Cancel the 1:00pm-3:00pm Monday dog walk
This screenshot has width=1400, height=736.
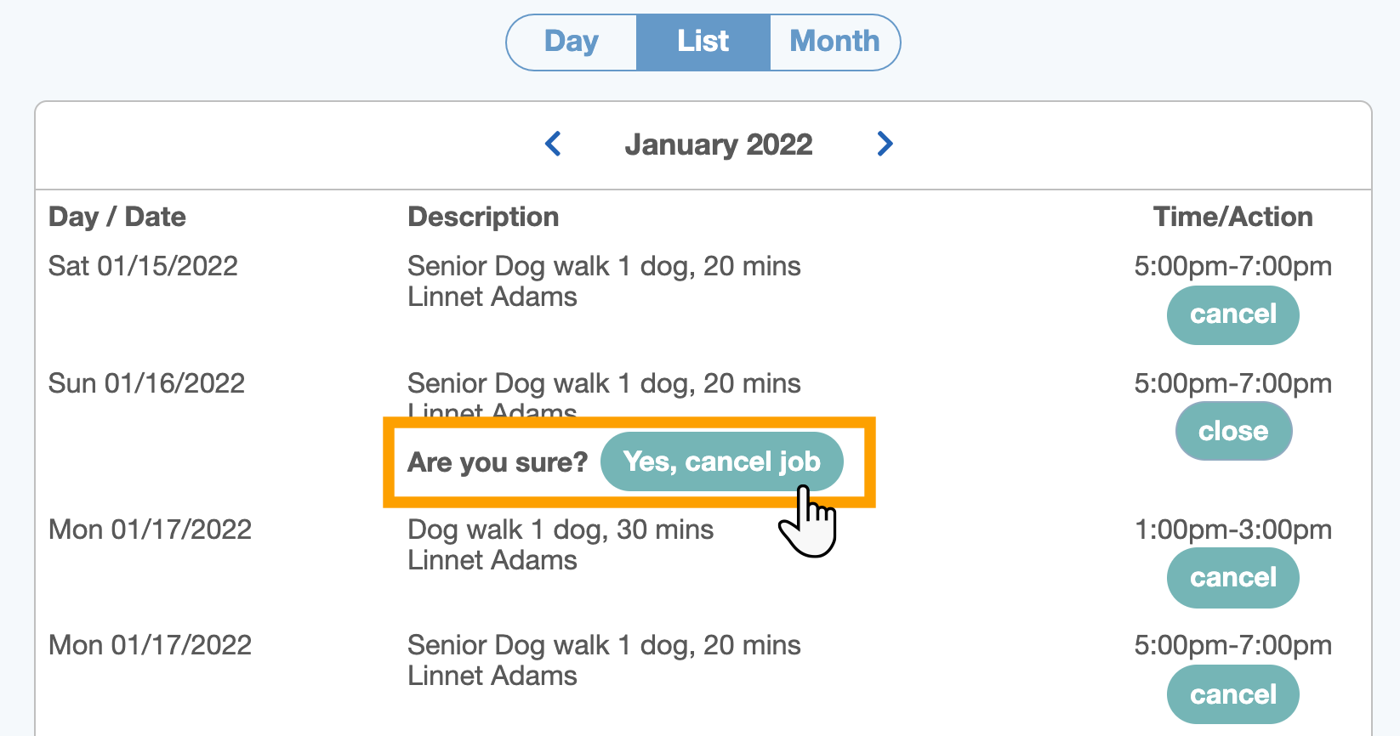tap(1232, 578)
